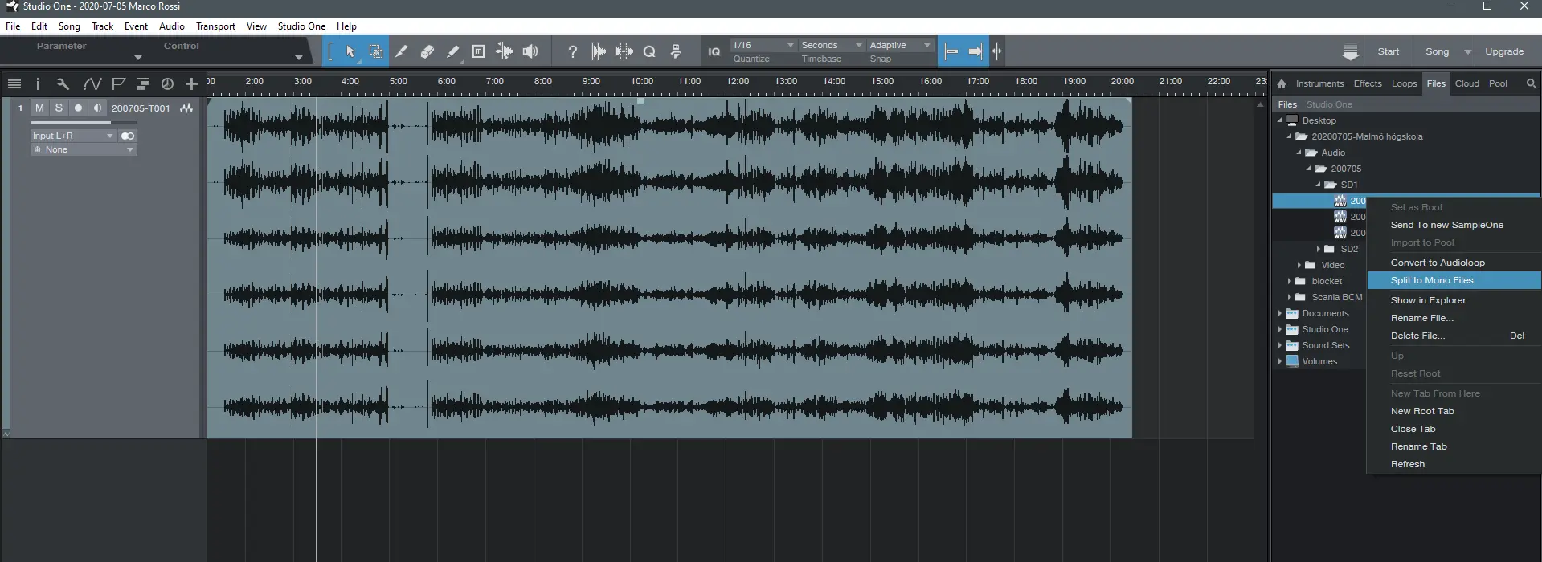Mute track 200705-T001
Image resolution: width=1542 pixels, height=562 pixels.
pos(39,108)
